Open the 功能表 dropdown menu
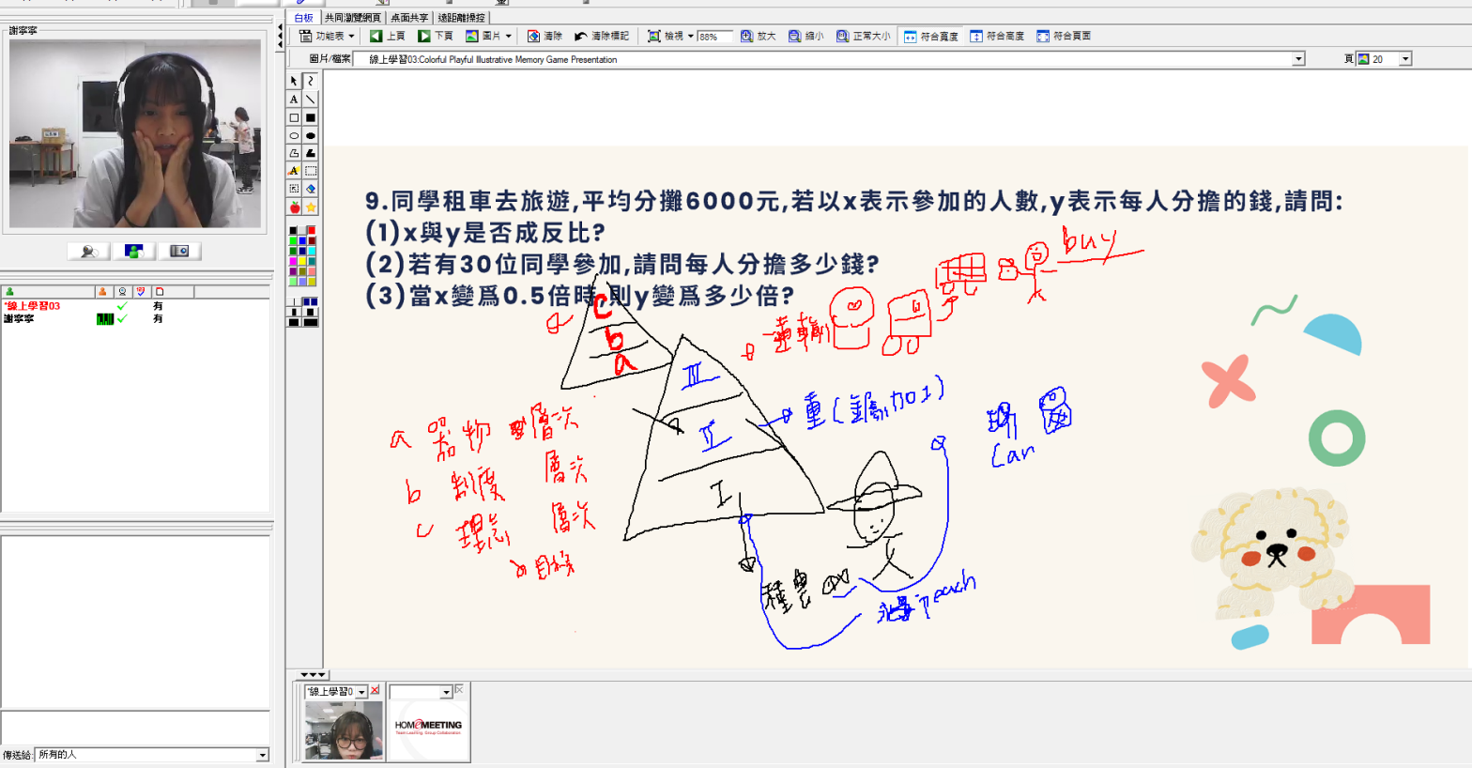1472x768 pixels. point(327,36)
